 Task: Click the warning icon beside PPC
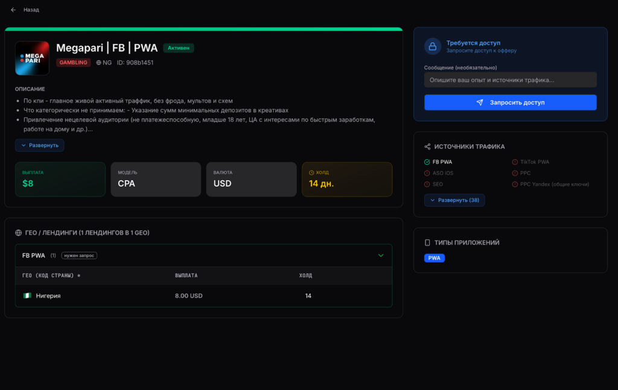click(515, 173)
